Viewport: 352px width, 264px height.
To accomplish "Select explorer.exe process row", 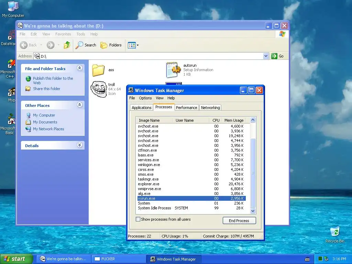I will [191, 184].
